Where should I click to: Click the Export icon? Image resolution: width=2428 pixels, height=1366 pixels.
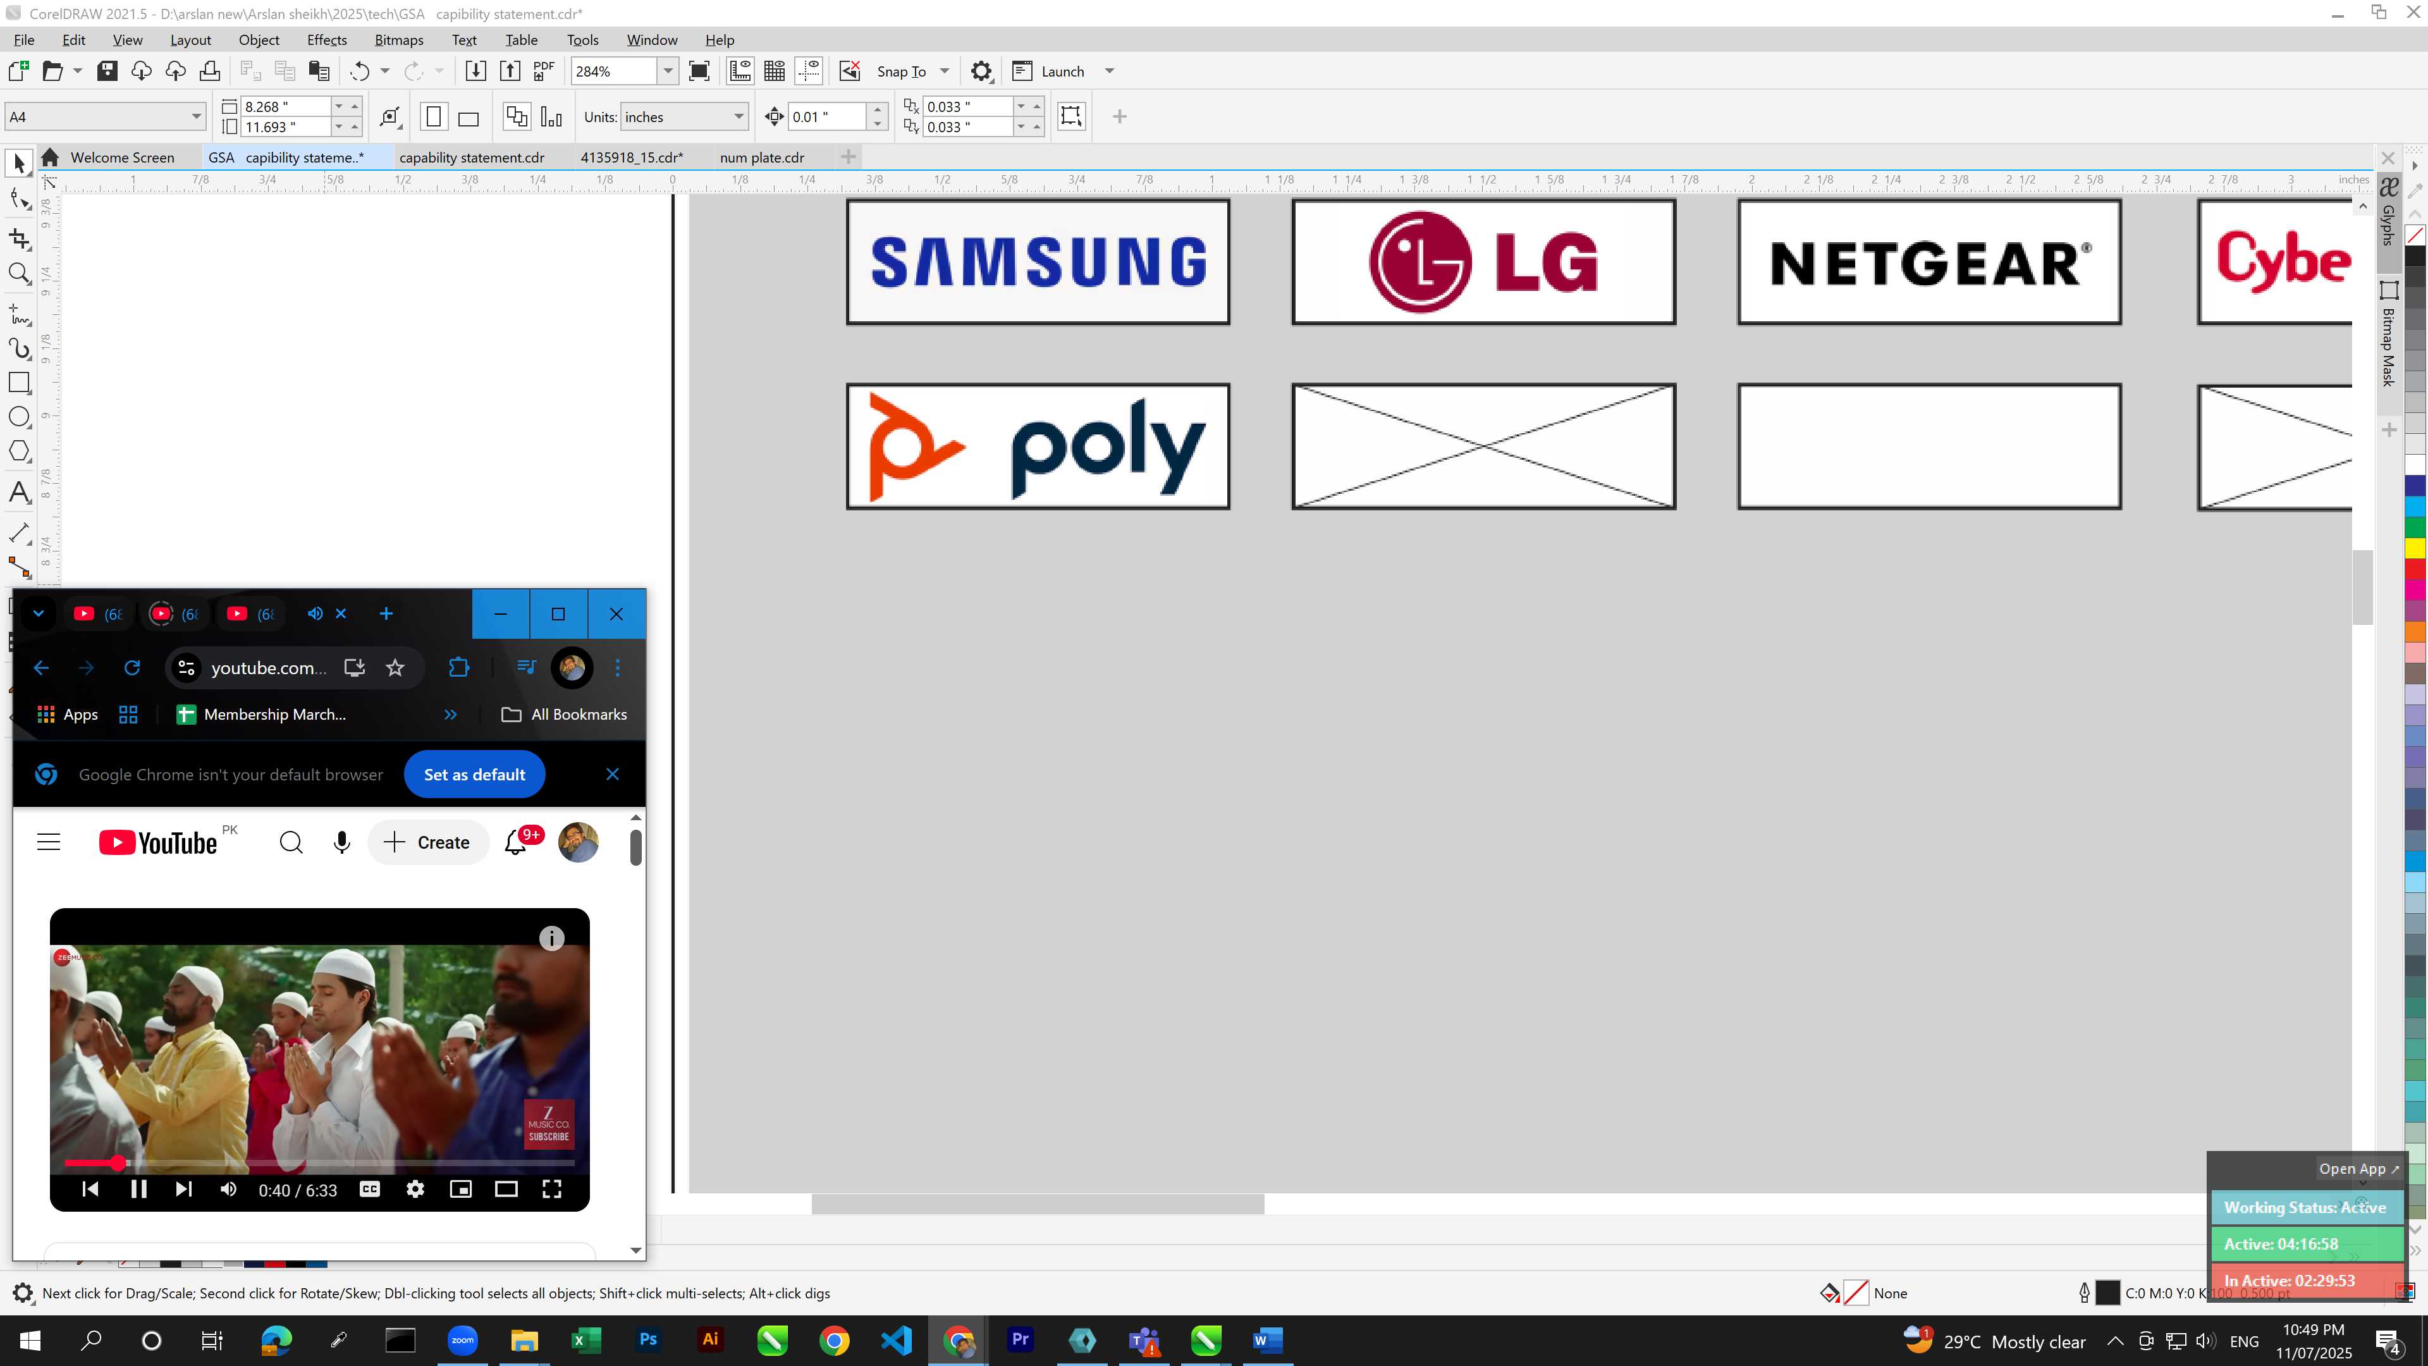coord(510,71)
